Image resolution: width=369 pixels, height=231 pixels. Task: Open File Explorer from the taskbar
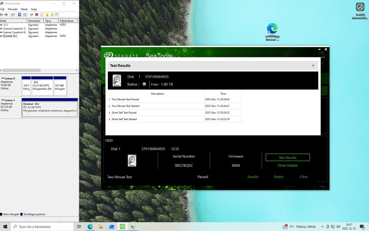101,226
